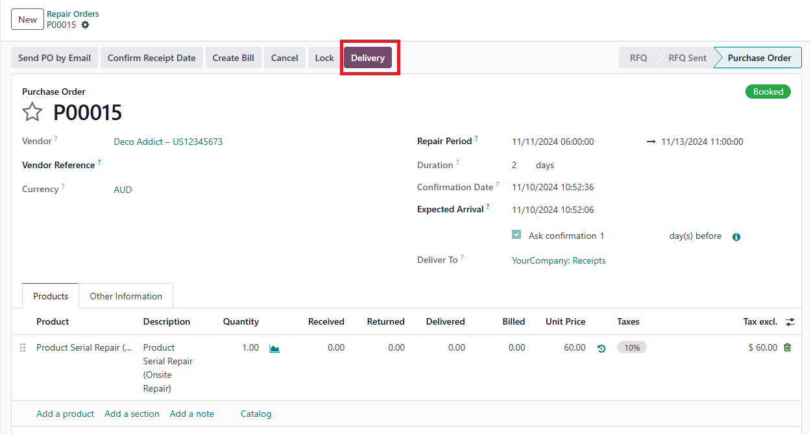Image resolution: width=811 pixels, height=435 pixels.
Task: Toggle the Ask confirmation checkbox
Action: (516, 235)
